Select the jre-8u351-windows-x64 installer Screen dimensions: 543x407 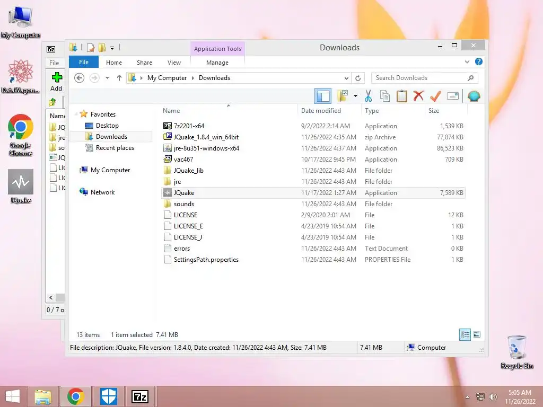313,148
